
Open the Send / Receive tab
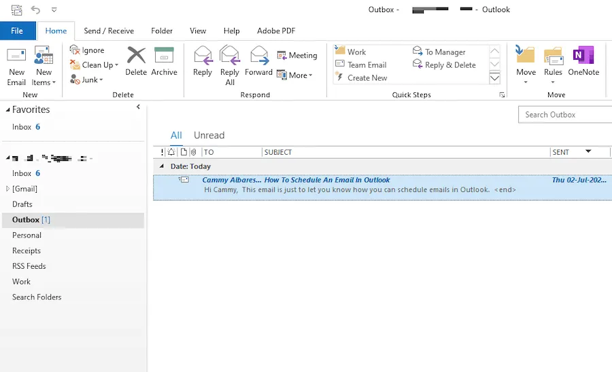pyautogui.click(x=109, y=31)
